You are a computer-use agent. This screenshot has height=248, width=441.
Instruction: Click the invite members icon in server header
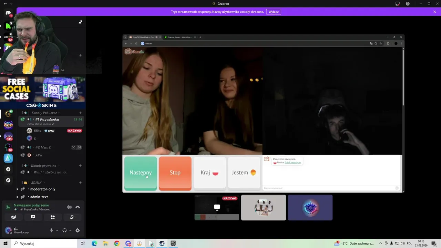point(81,22)
